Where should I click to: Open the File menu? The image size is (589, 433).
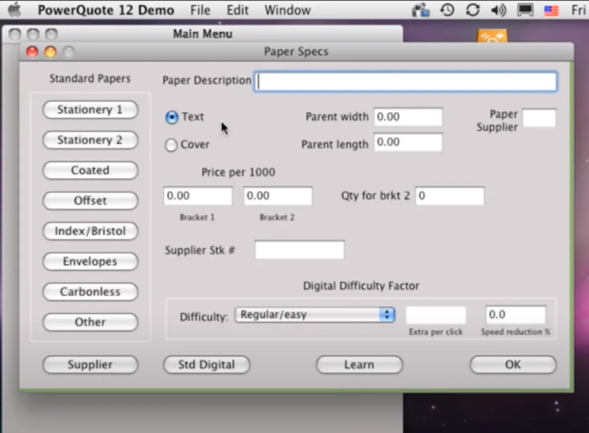(x=200, y=10)
